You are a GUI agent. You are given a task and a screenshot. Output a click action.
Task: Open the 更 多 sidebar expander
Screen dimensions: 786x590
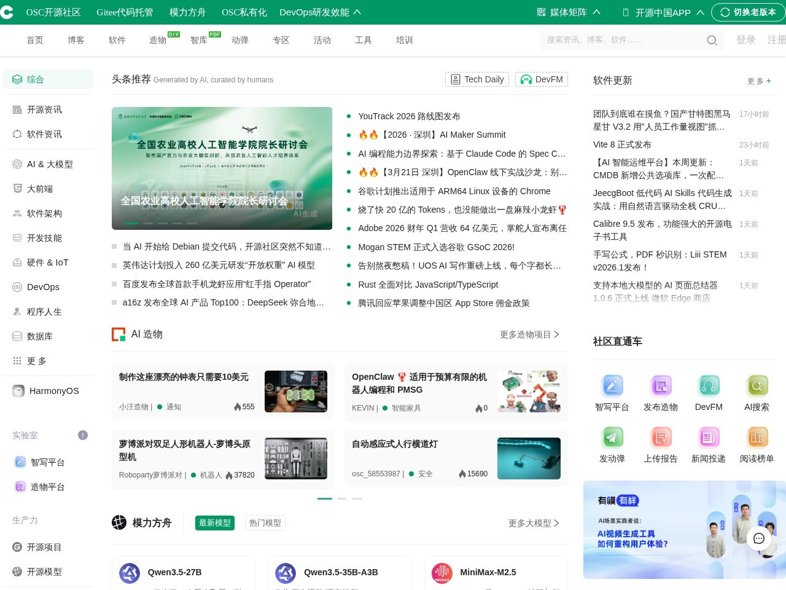point(29,361)
